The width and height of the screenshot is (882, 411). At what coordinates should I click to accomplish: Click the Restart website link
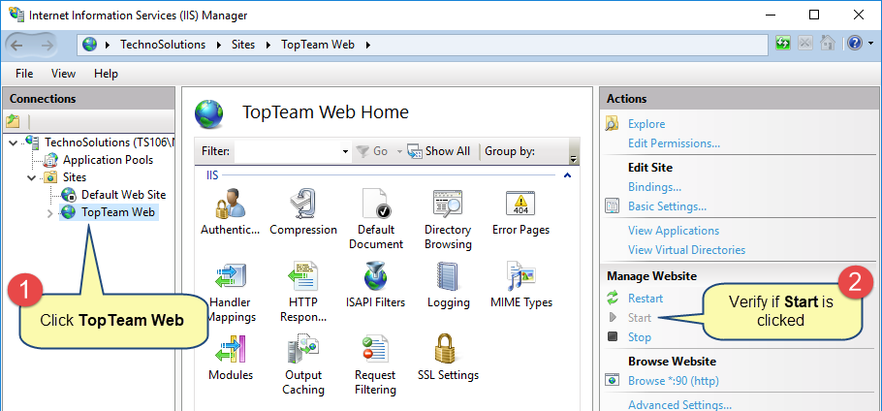tap(646, 299)
